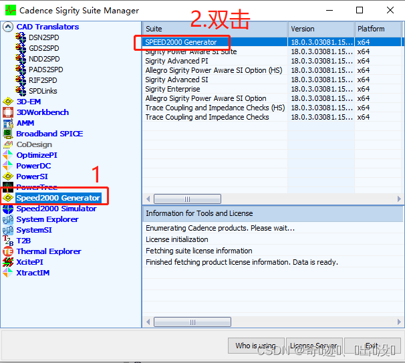Select XtractIM in the tool list
405x363 pixels.
click(x=33, y=273)
